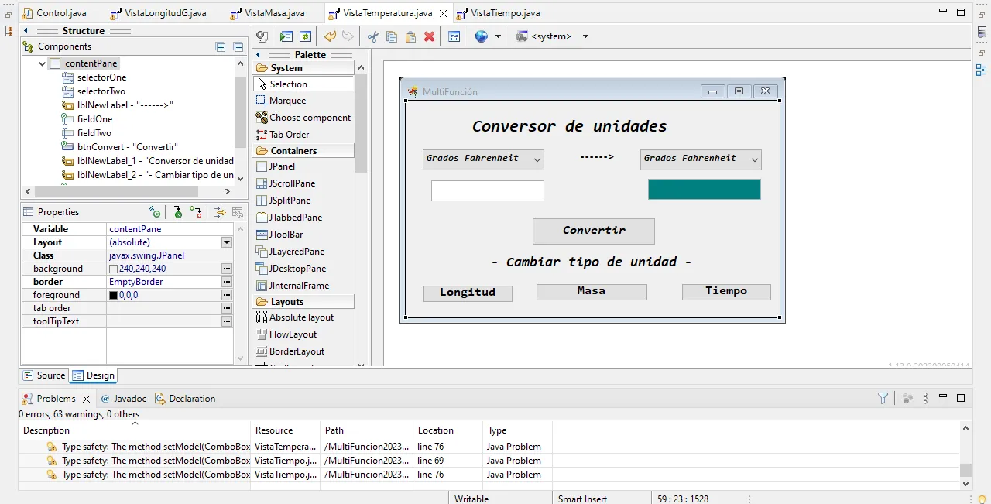The image size is (991, 504).
Task: Click the Longitud button in design
Action: point(468,293)
